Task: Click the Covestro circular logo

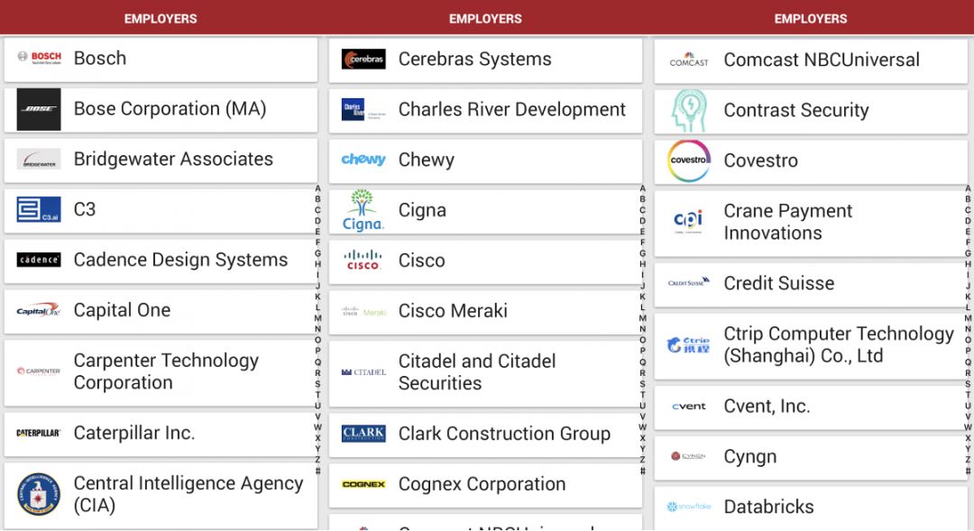Action: tap(689, 160)
